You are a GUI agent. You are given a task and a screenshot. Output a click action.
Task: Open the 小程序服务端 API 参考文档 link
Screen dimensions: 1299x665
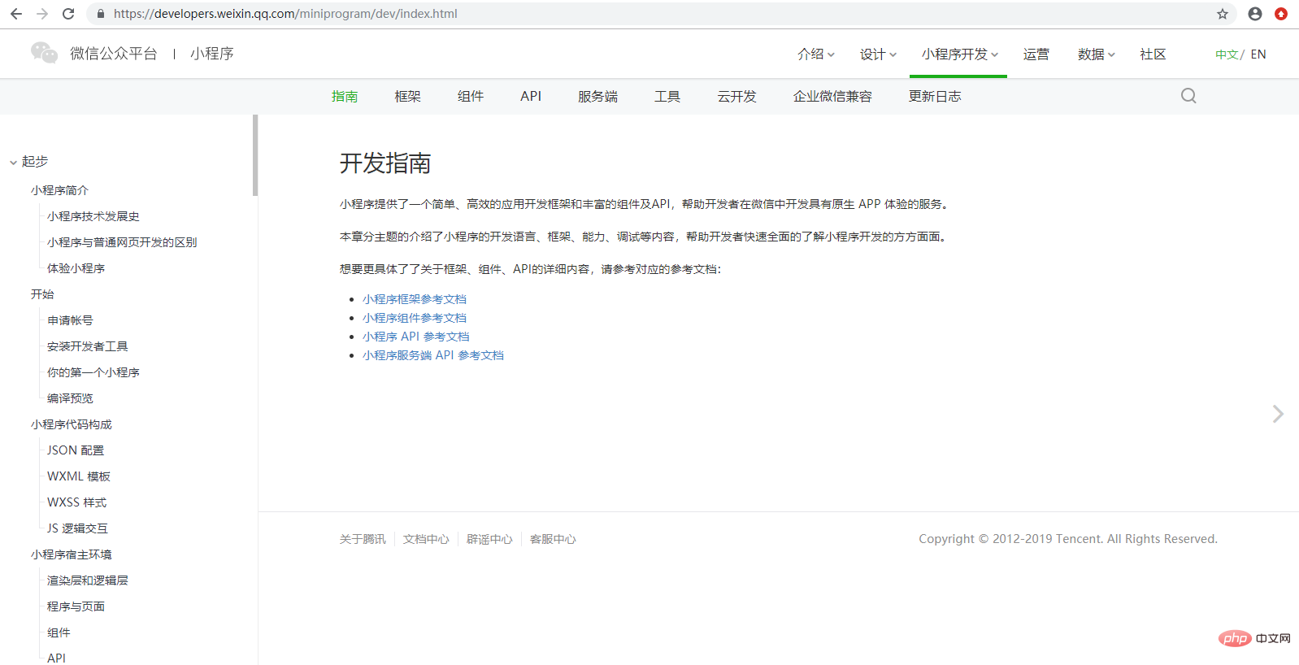click(x=433, y=355)
